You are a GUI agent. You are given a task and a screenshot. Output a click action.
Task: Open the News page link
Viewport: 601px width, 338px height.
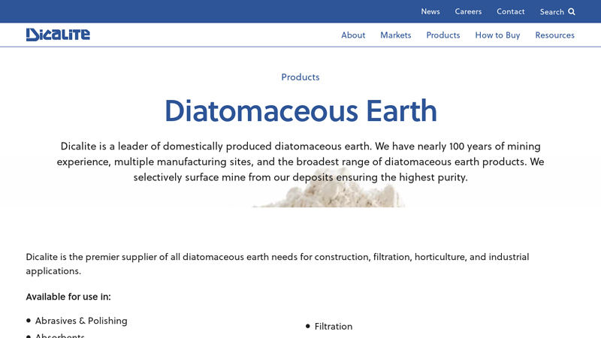tap(430, 11)
